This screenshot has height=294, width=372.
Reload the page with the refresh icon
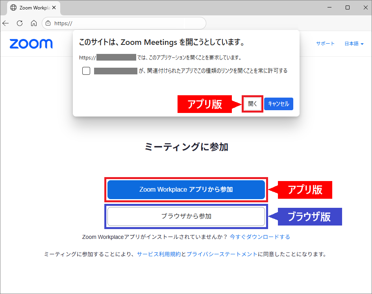point(20,23)
